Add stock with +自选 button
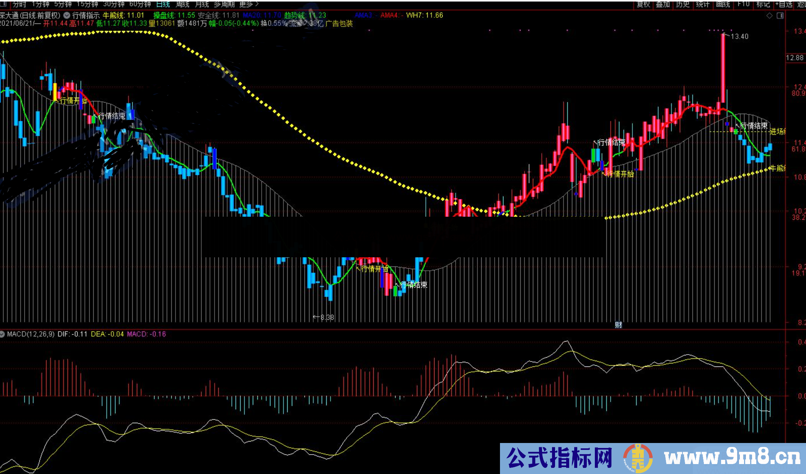Screen dimensions: 806x474 (783, 4)
